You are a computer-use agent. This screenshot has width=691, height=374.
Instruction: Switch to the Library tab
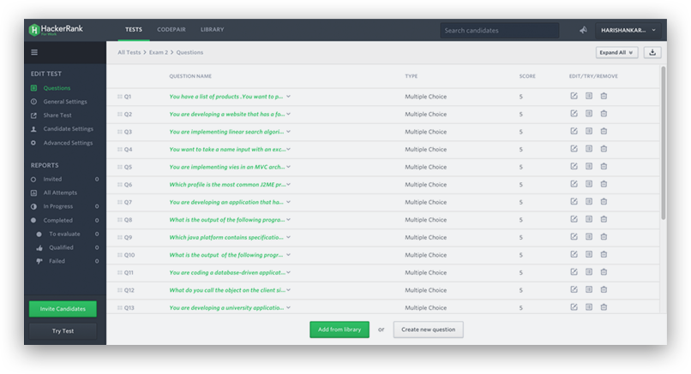pyautogui.click(x=212, y=30)
